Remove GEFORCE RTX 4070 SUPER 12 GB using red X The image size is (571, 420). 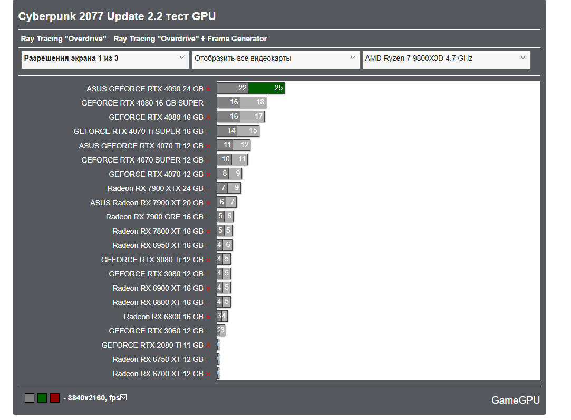[x=208, y=160]
